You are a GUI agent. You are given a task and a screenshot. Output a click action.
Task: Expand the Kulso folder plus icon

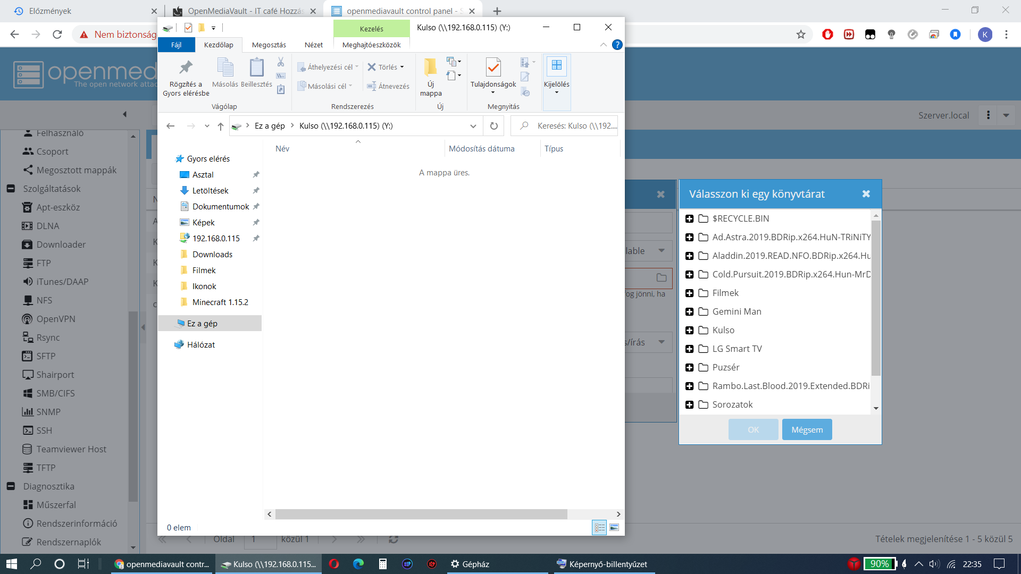689,331
